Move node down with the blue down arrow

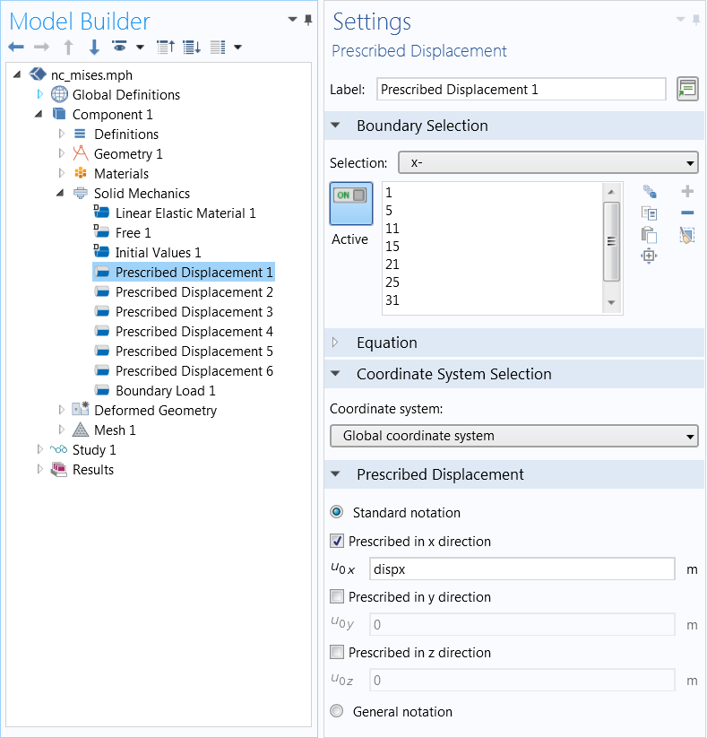tap(94, 47)
